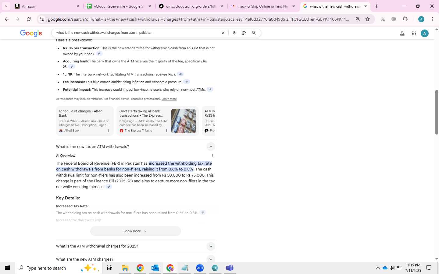Open 'schedule of charges - Allied Bank' card
The height and width of the screenshot is (274, 439).
coord(85,121)
